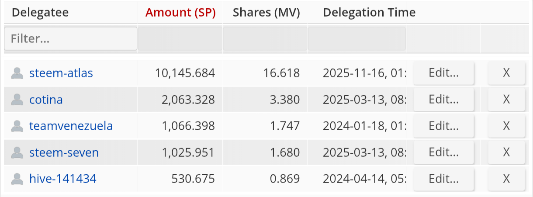Click the user avatar icon beside steem-atlas
The width and height of the screenshot is (533, 197).
17,73
